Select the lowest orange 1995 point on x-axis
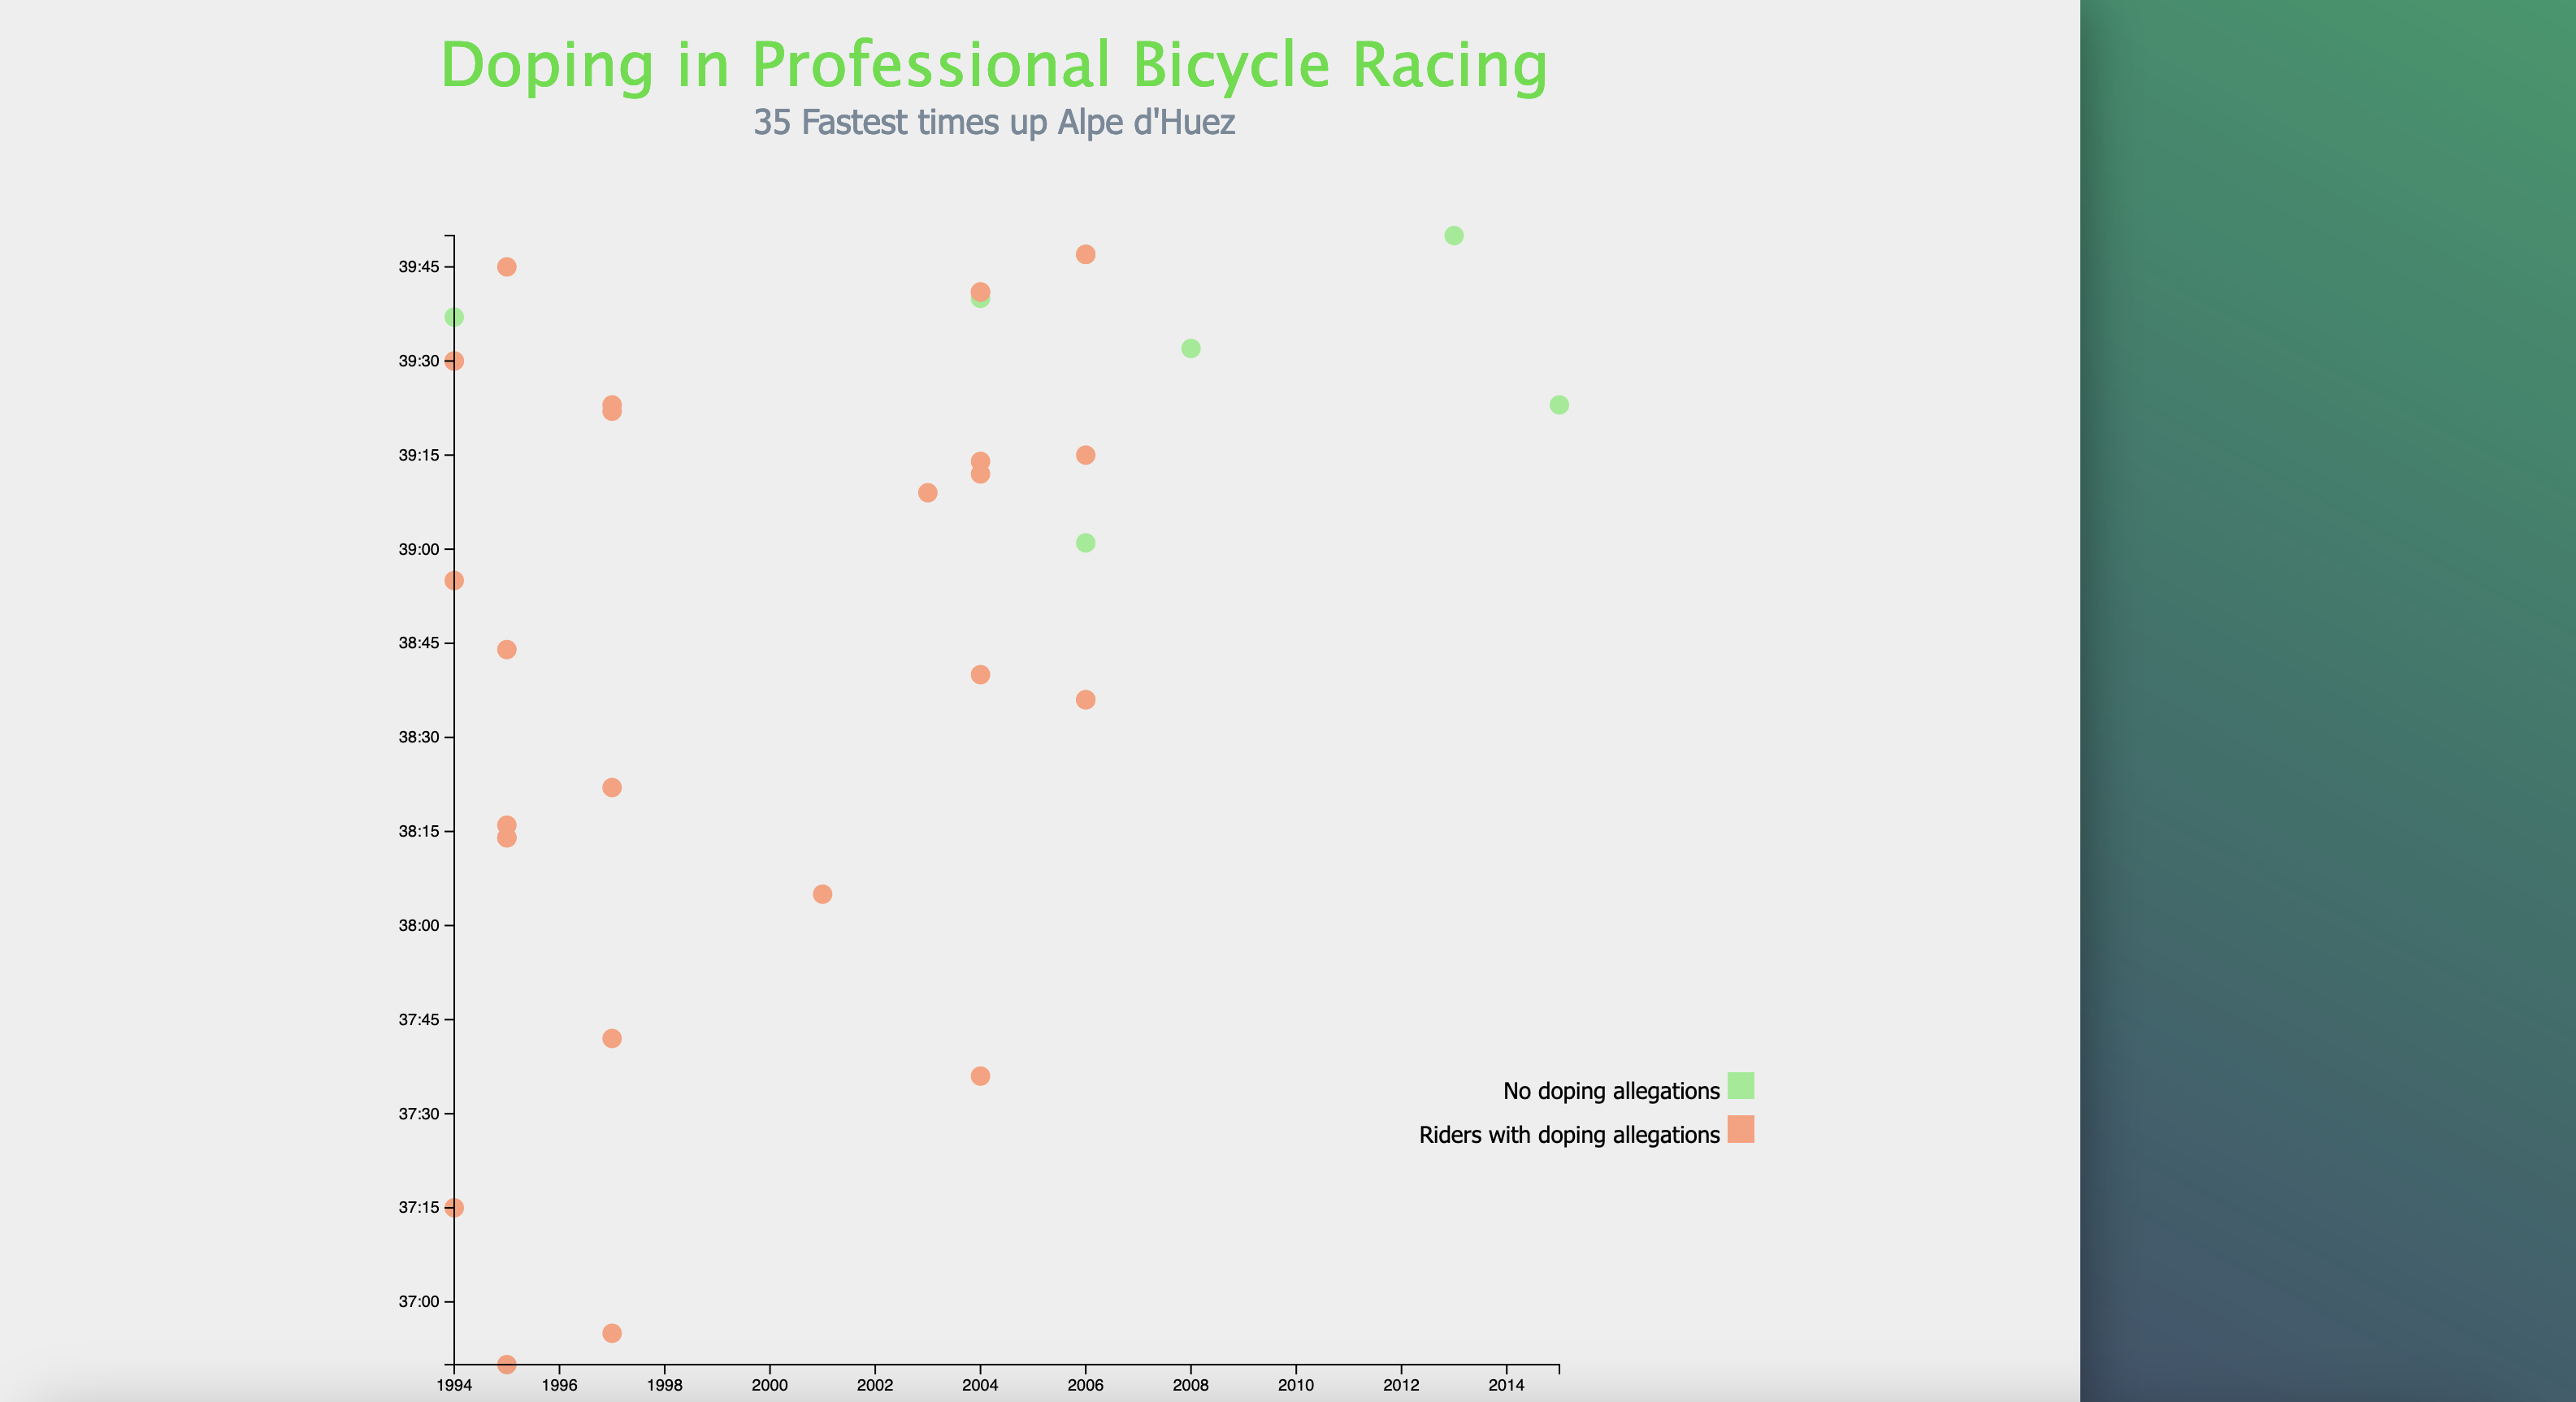The image size is (2576, 1402). [x=507, y=1364]
